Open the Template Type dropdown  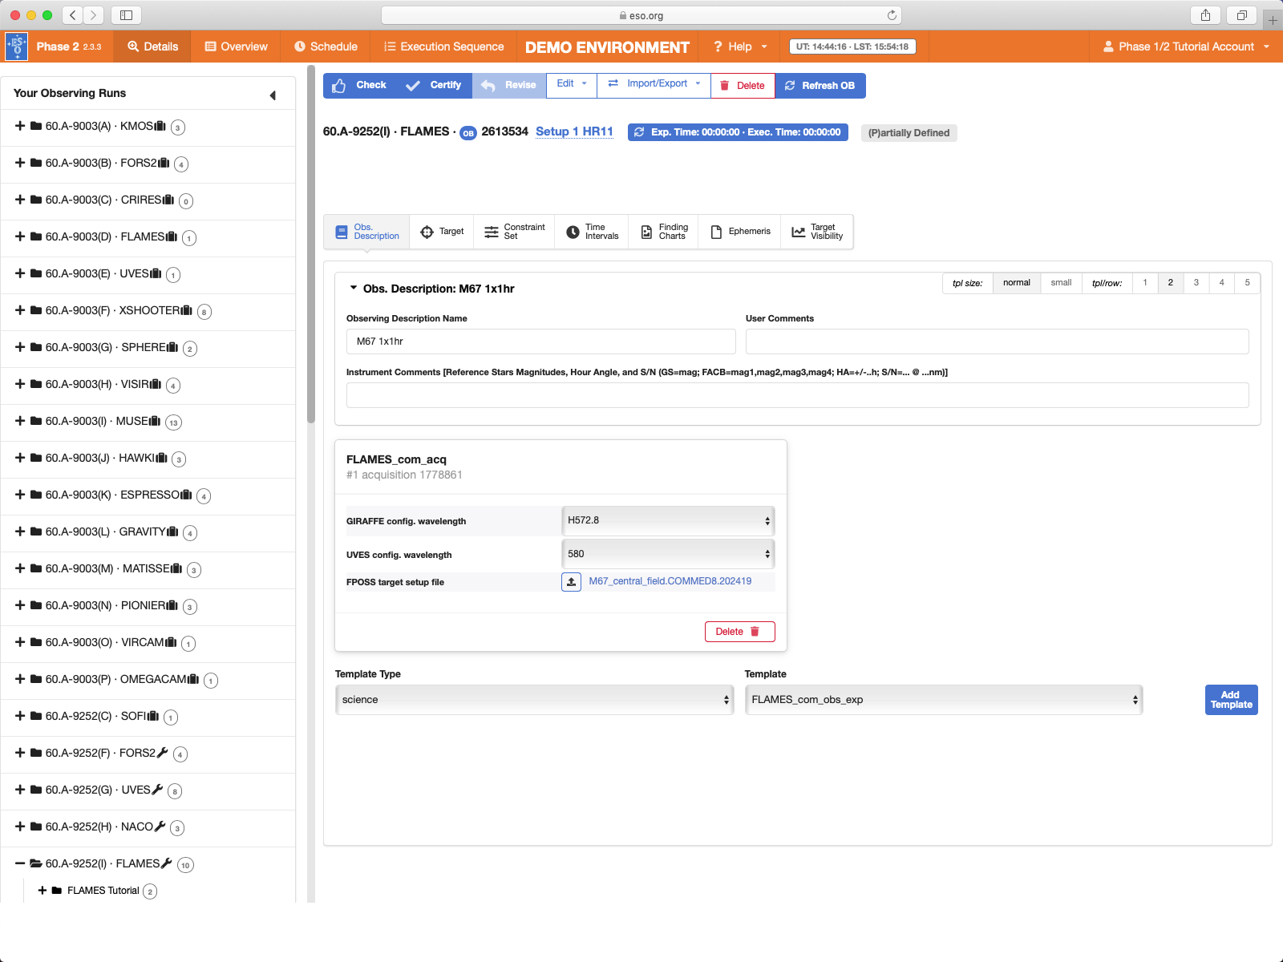coord(534,700)
